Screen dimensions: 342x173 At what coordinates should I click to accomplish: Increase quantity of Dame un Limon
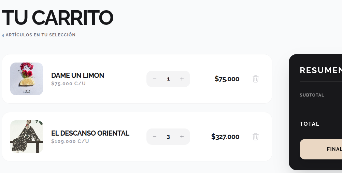coord(182,79)
